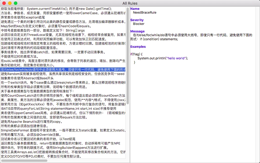Screen dimensions: 260x163
Task: Click the CountDownLatch async rule
Action: pos(58,96)
